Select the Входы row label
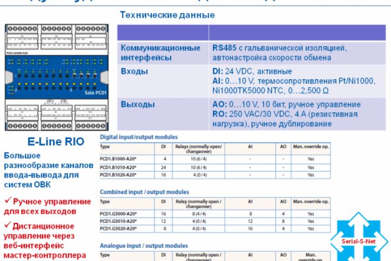This screenshot has height=261, width=391. click(x=135, y=71)
